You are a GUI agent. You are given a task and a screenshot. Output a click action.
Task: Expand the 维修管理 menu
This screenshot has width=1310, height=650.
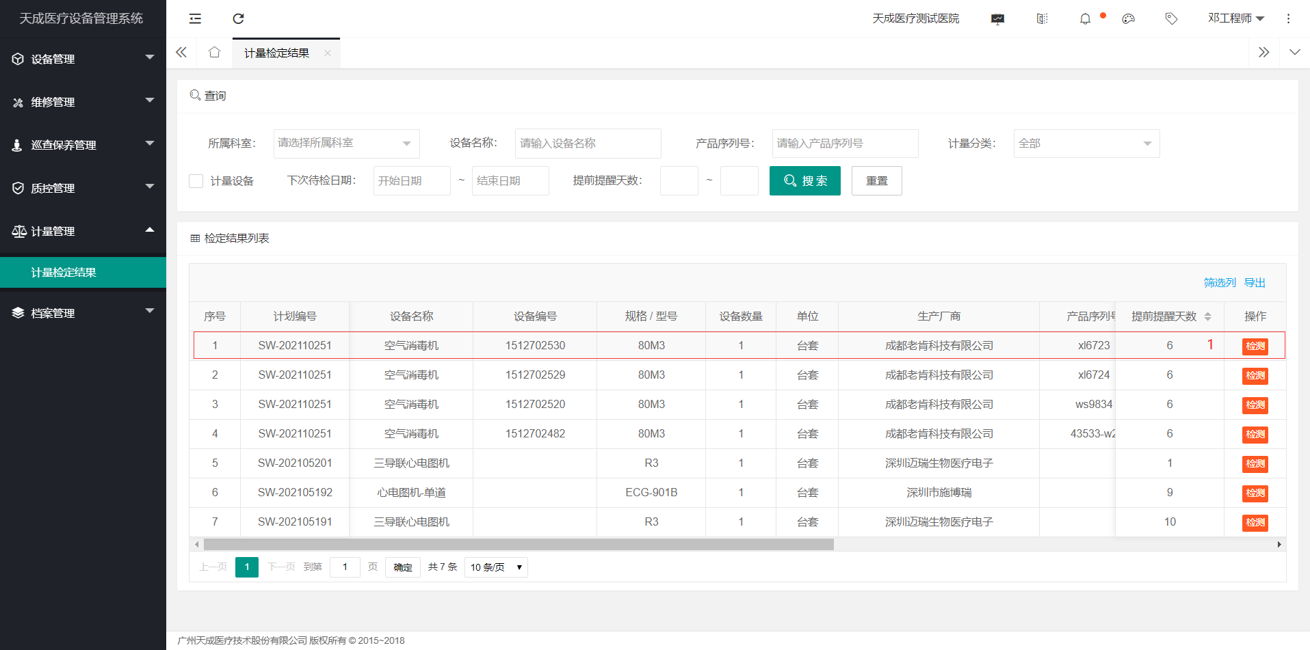[83, 102]
